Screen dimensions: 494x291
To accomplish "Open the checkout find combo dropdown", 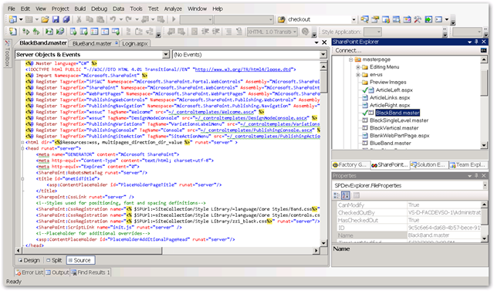I will click(354, 19).
